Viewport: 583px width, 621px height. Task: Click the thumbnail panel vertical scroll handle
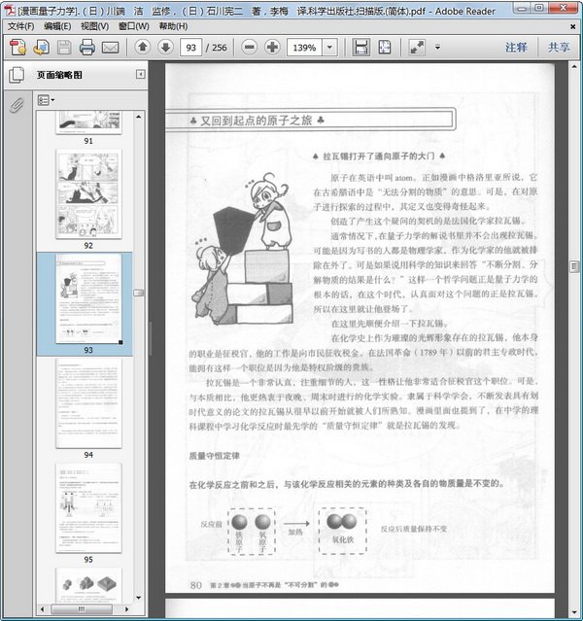(138, 293)
